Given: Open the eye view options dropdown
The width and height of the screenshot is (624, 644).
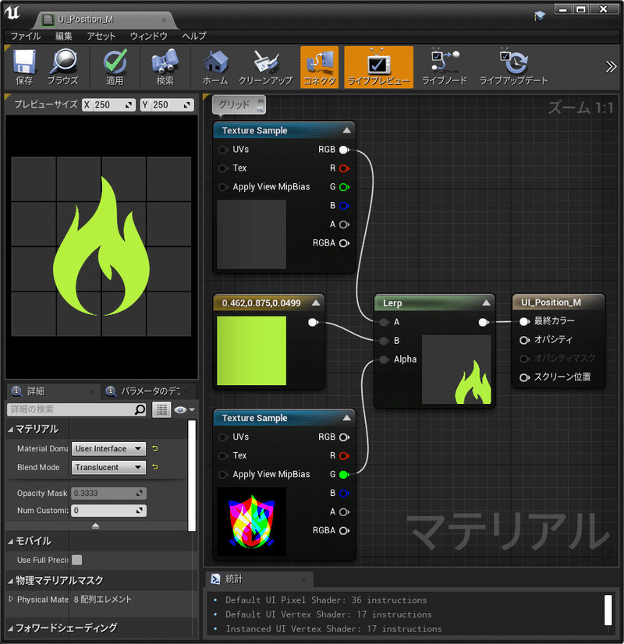Looking at the screenshot, I should tap(184, 409).
